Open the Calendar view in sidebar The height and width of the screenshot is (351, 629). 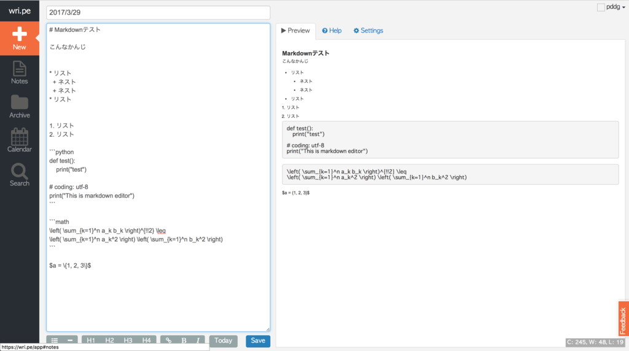[19, 141]
